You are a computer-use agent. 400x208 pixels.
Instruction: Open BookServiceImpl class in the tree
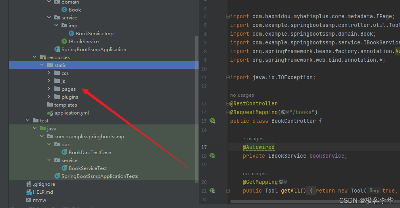pos(95,34)
